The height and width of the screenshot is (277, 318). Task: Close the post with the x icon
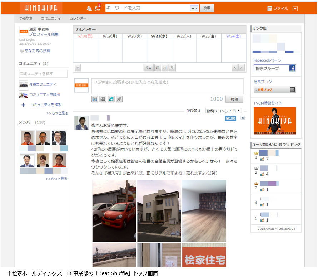click(243, 118)
